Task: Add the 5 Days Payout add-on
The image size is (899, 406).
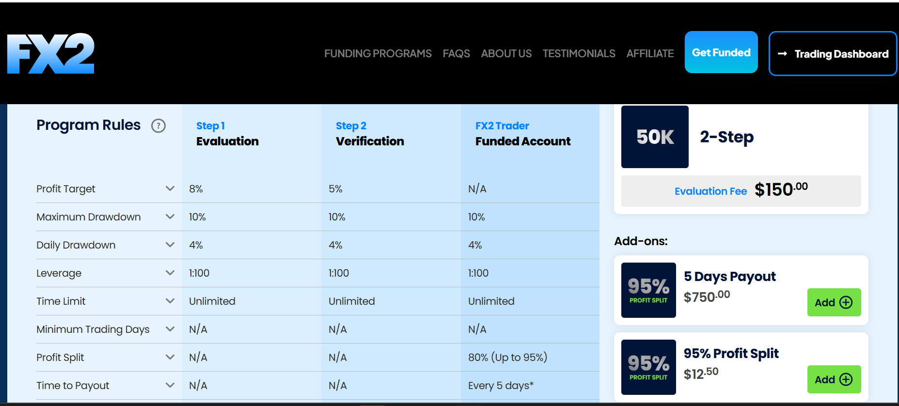Action: 834,302
